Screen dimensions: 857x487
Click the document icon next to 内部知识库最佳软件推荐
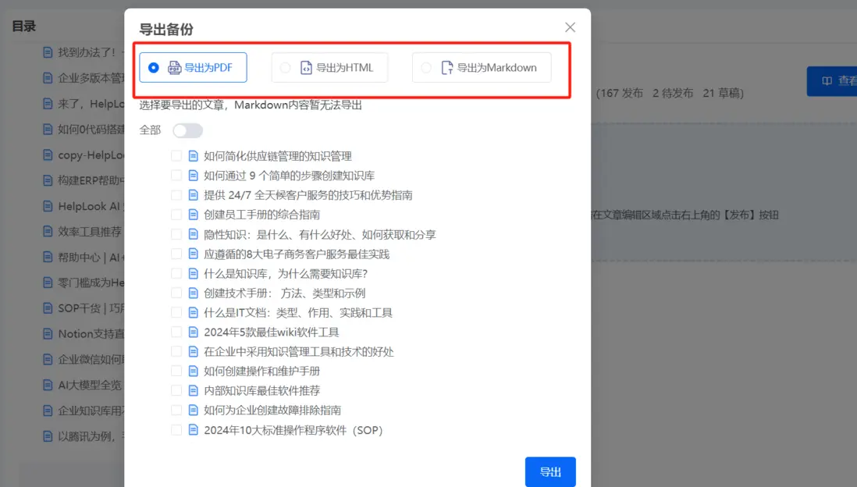(192, 390)
